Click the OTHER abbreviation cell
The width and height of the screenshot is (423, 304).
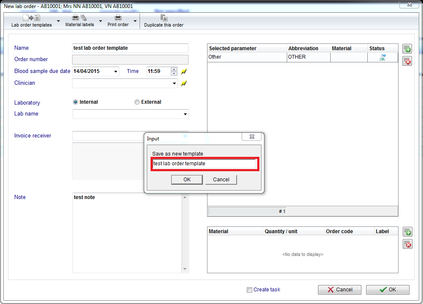pyautogui.click(x=309, y=57)
